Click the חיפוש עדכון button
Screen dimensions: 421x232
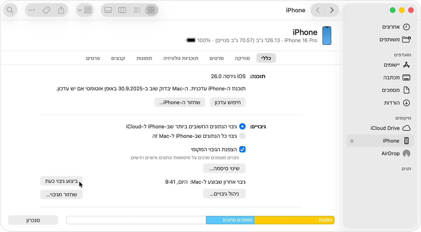pos(227,102)
